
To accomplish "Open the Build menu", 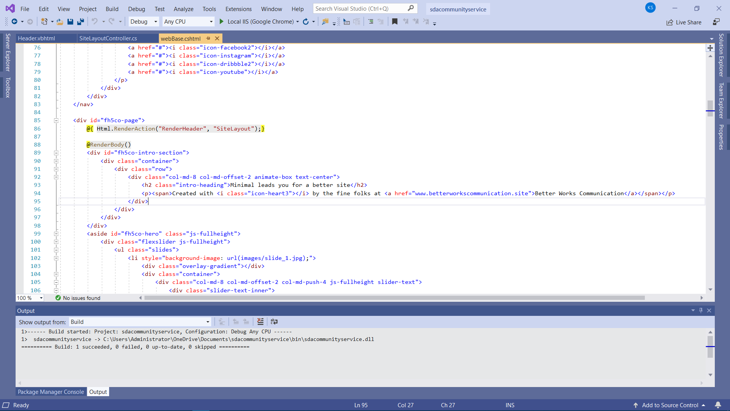I will (112, 9).
